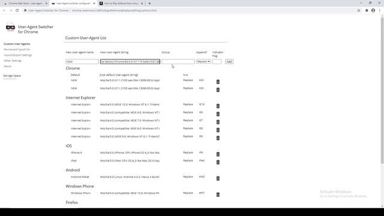384x216 pixels.
Task: Click the Windows Phone entry name
Action: [80, 193]
